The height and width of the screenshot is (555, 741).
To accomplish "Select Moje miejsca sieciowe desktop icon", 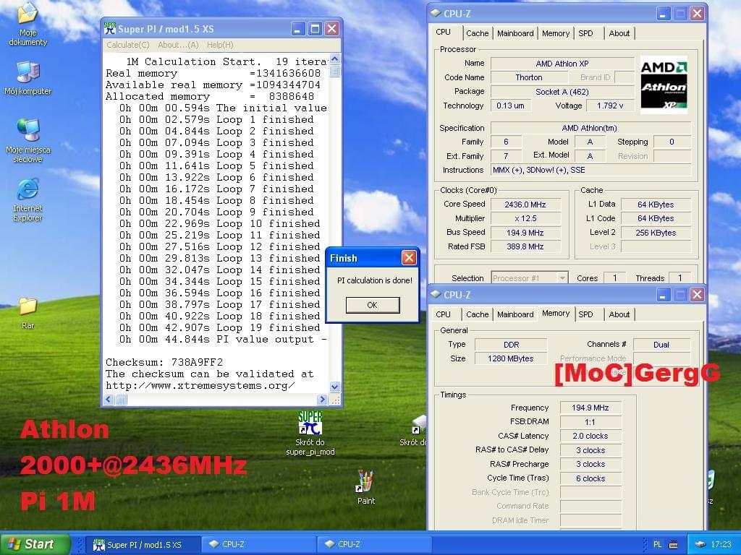I will pos(27,130).
